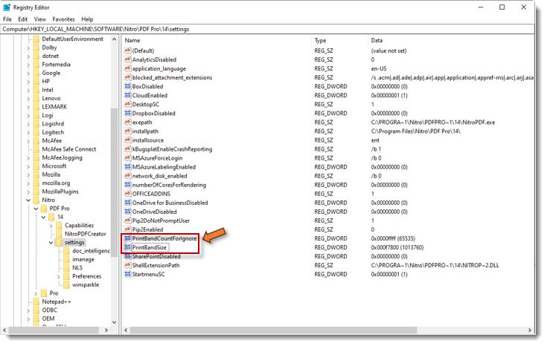This screenshot has height=346, width=547.
Task: Collapse the 14 version tree node
Action: [x=44, y=217]
